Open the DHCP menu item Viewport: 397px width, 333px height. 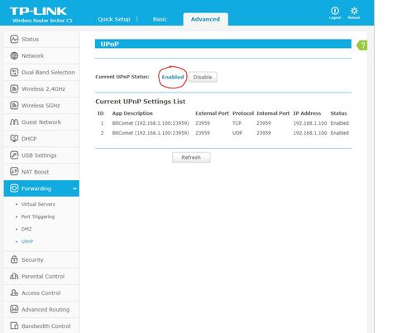pyautogui.click(x=41, y=139)
